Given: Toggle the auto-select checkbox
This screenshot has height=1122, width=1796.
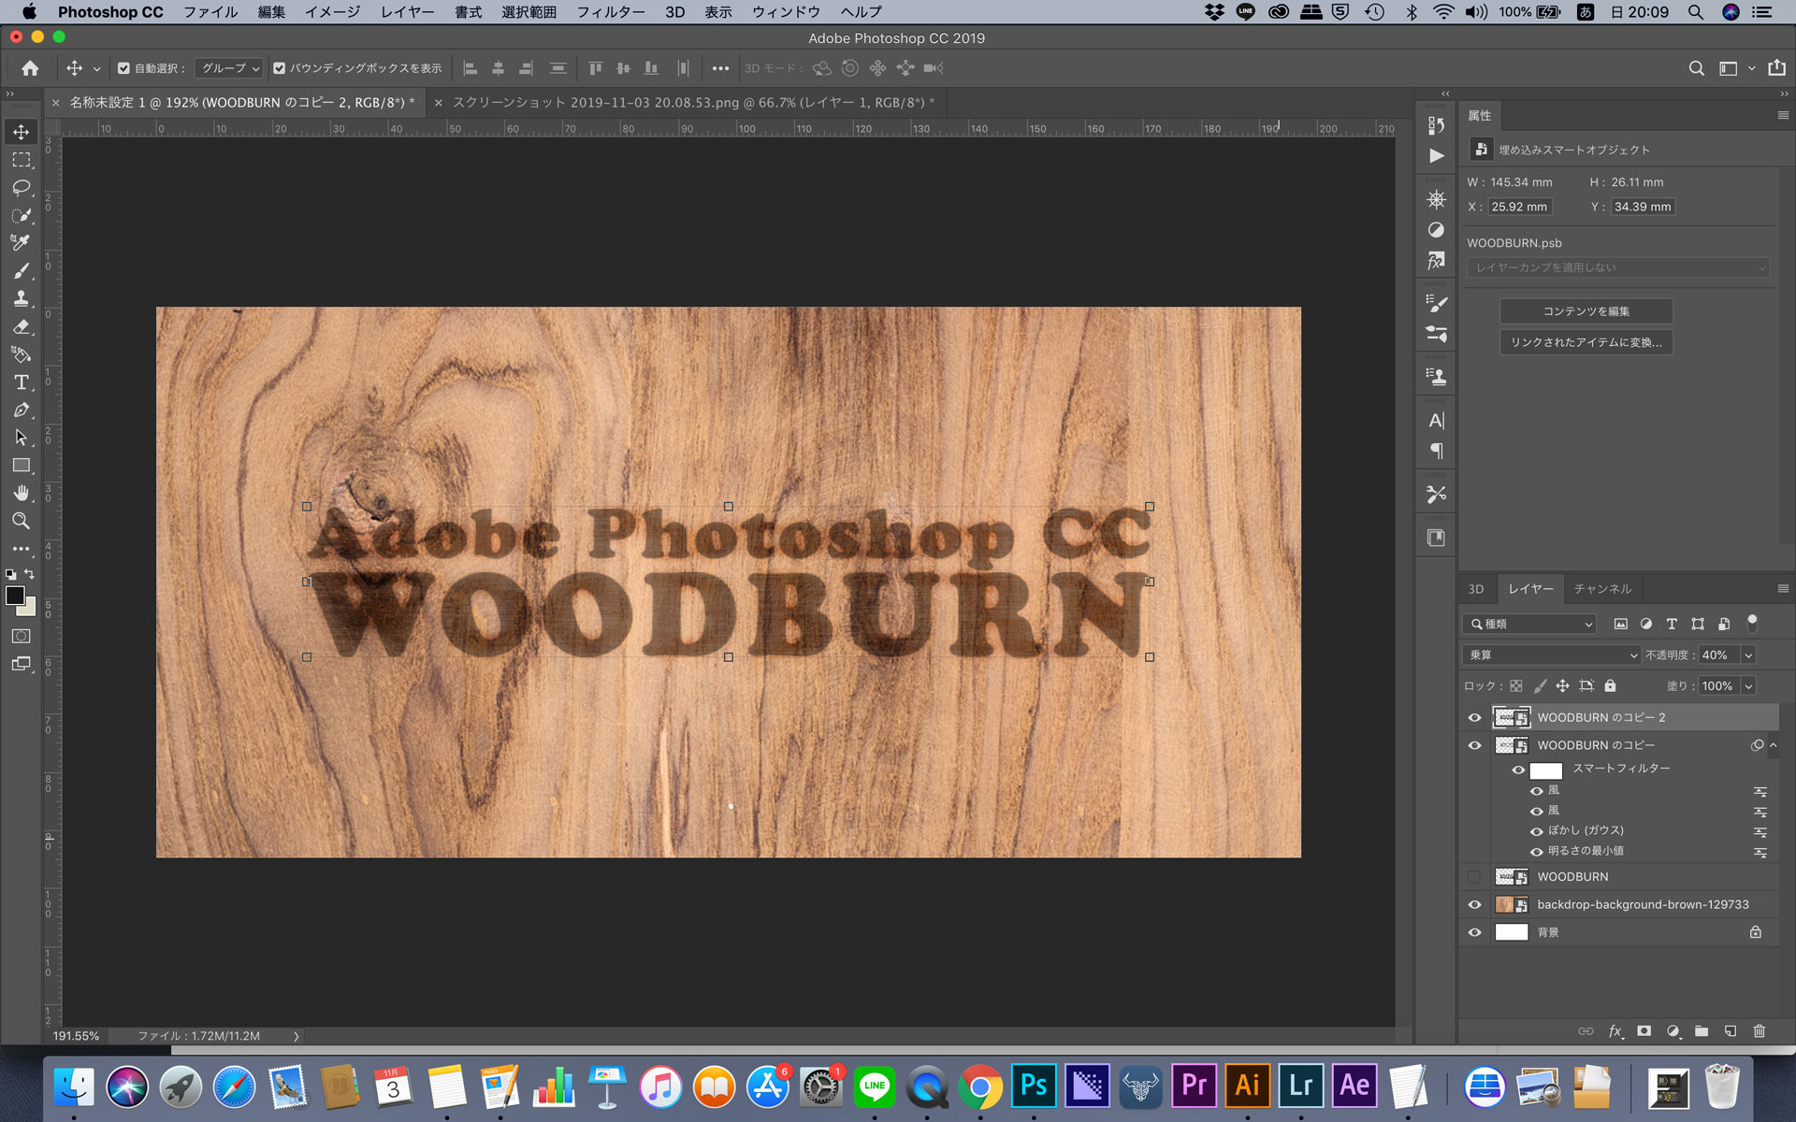Looking at the screenshot, I should pyautogui.click(x=123, y=68).
